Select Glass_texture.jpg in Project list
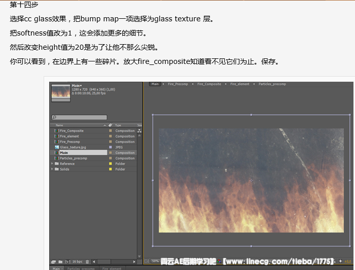This screenshot has height=270, width=355. (x=73, y=147)
